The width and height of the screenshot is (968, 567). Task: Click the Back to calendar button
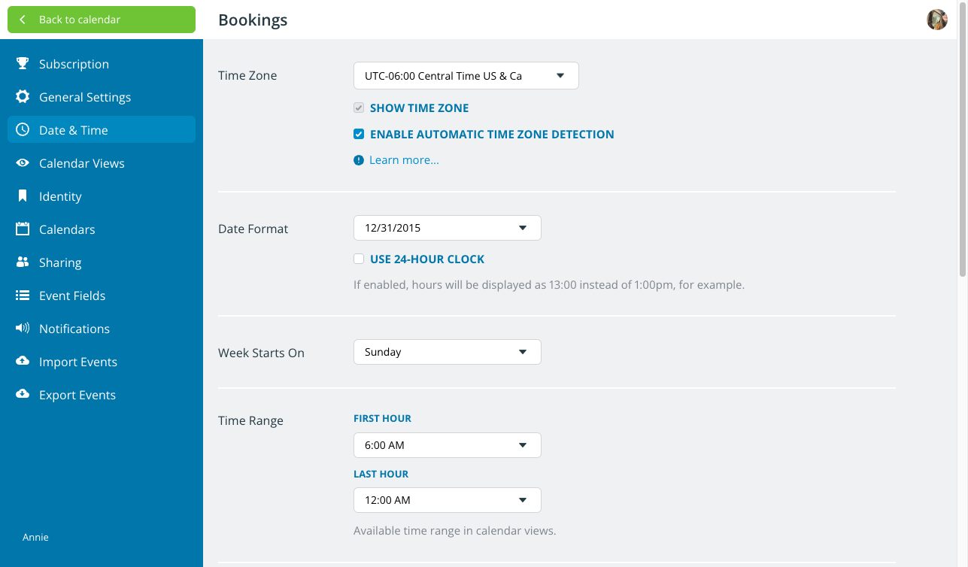(x=102, y=20)
